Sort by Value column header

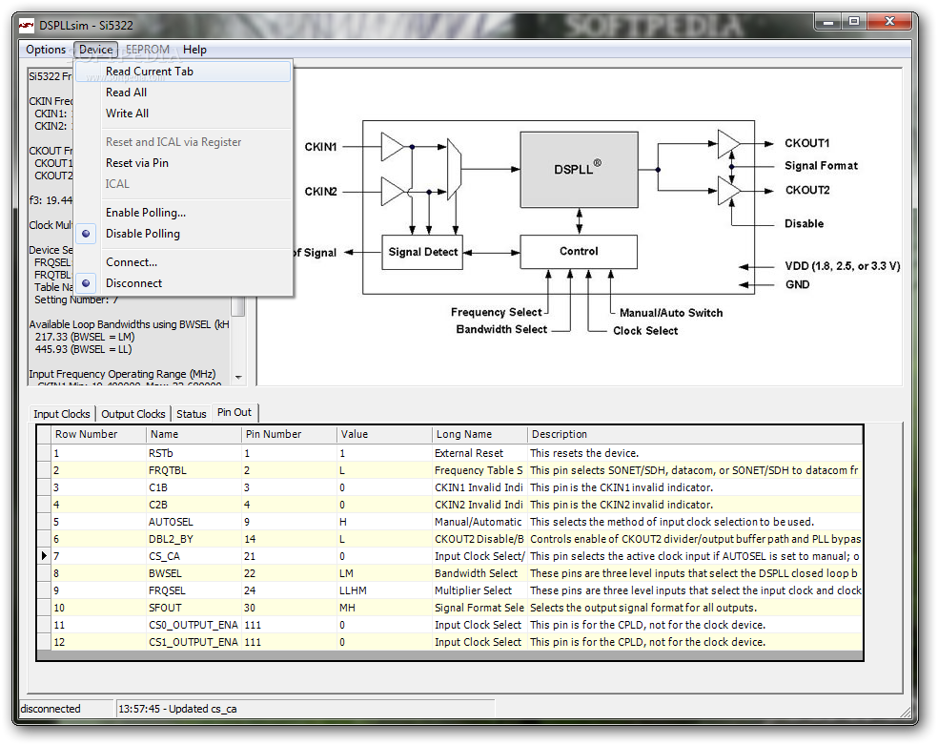(x=385, y=434)
